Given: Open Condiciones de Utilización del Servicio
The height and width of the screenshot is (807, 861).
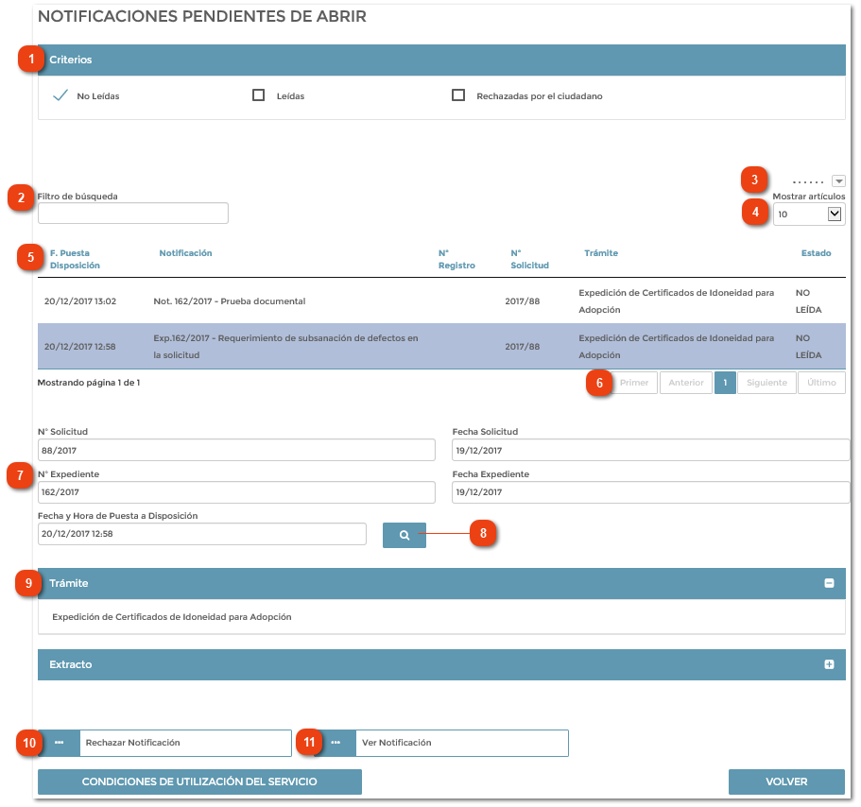Looking at the screenshot, I should 199,781.
